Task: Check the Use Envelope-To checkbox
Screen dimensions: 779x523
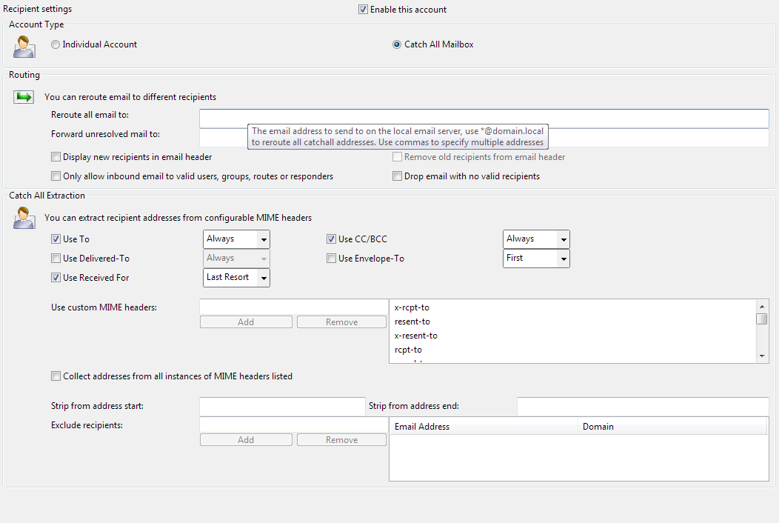Action: 332,259
